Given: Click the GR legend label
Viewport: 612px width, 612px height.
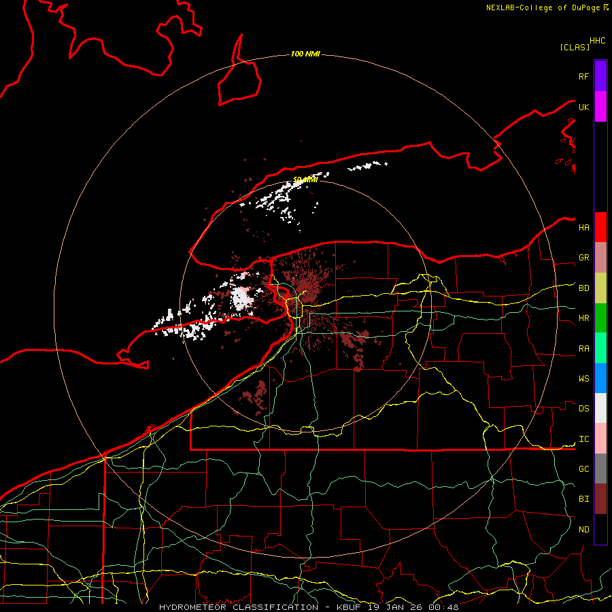Looking at the screenshot, I should 584,258.
